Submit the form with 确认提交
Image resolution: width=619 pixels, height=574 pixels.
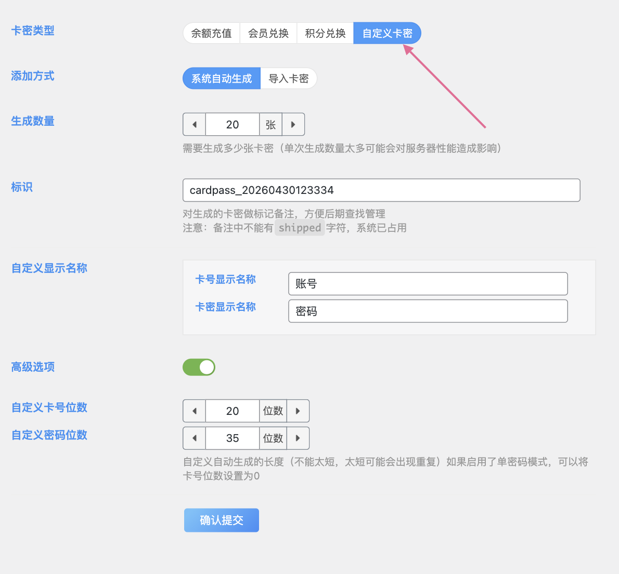pos(222,520)
